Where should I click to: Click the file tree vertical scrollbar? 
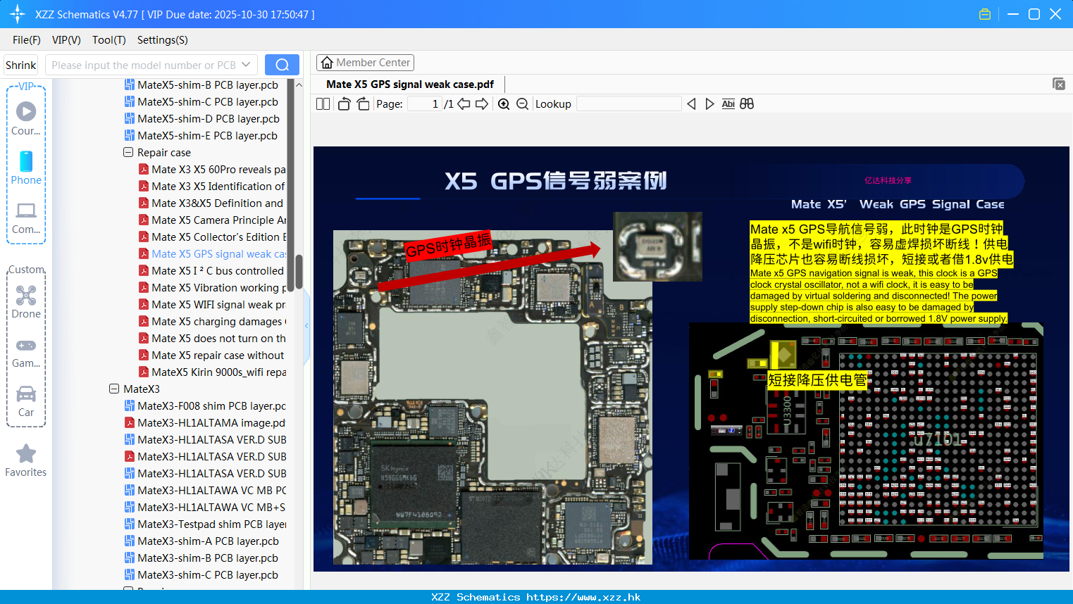(x=299, y=271)
